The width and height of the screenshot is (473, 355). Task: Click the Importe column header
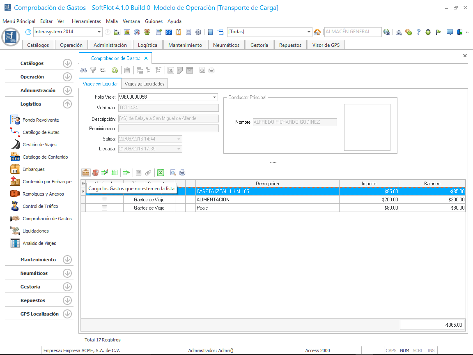point(369,184)
